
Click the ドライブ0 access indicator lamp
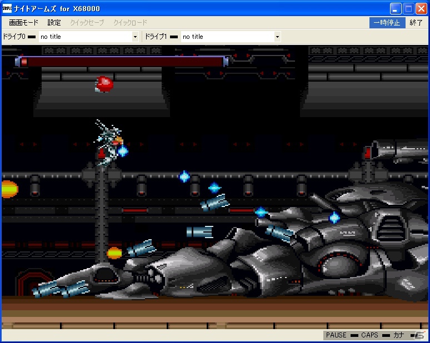[x=32, y=37]
